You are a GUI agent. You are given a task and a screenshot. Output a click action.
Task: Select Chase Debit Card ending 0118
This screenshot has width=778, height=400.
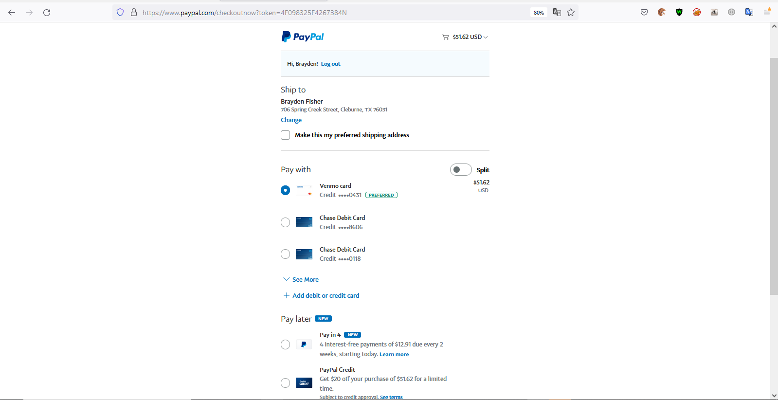point(286,254)
